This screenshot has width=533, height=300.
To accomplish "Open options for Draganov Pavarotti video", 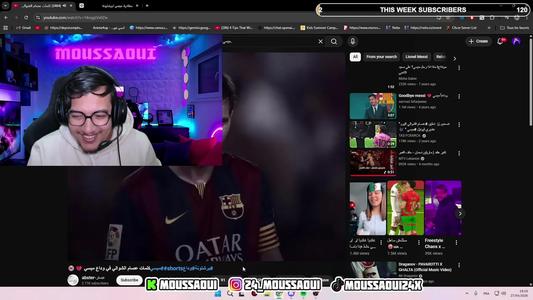I will click(459, 265).
